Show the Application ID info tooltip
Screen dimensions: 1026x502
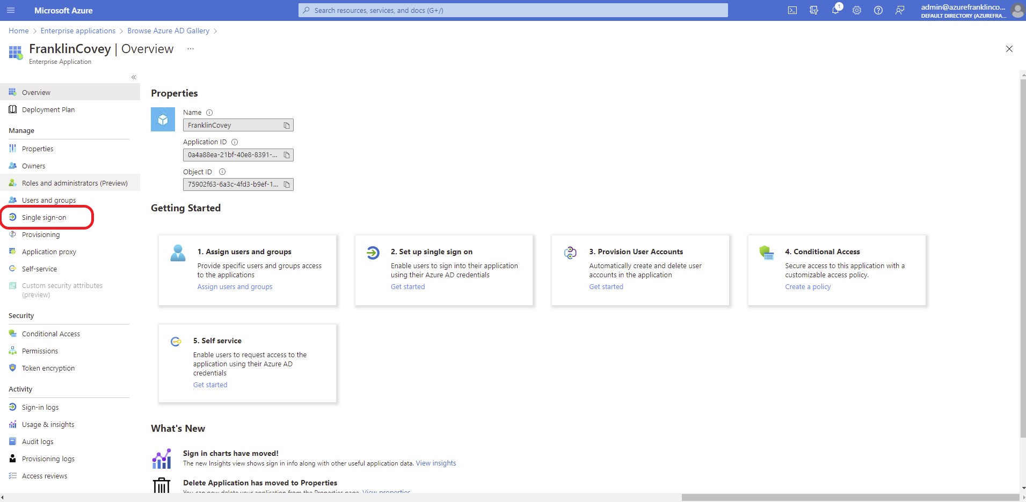click(x=235, y=142)
